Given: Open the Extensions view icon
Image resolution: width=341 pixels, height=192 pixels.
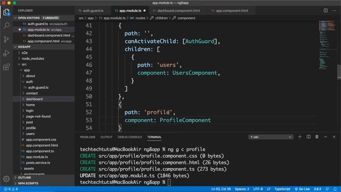Looking at the screenshot, I should (6, 67).
